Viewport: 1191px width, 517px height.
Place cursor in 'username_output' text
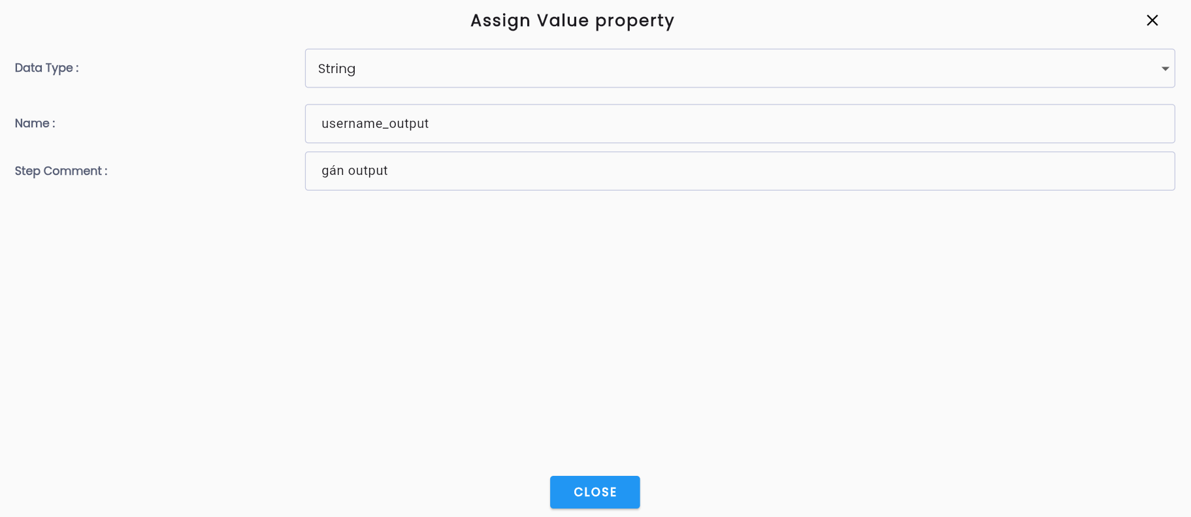click(x=375, y=124)
